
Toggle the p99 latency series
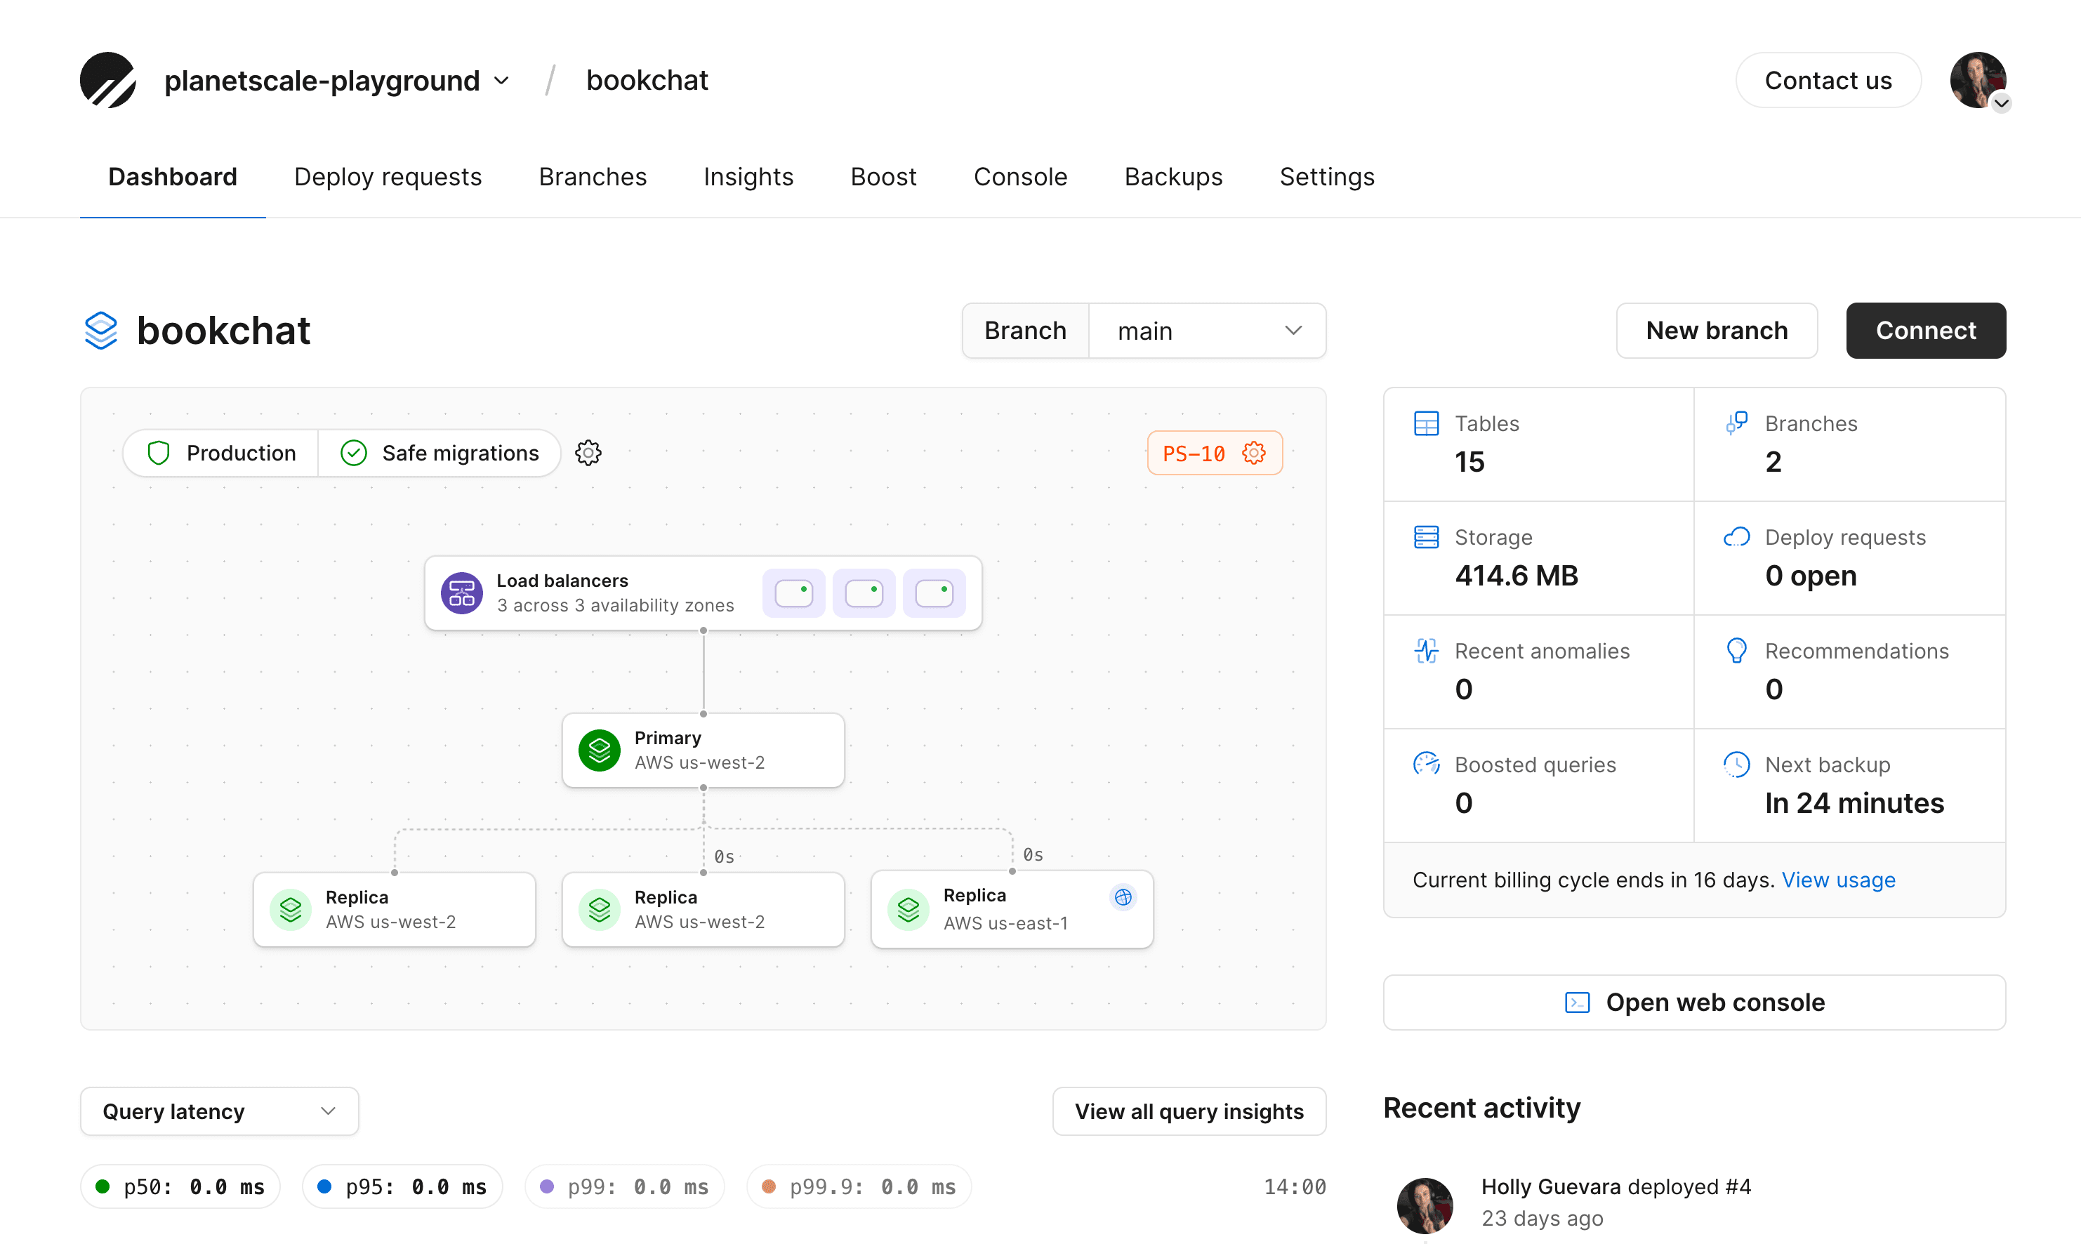[624, 1186]
